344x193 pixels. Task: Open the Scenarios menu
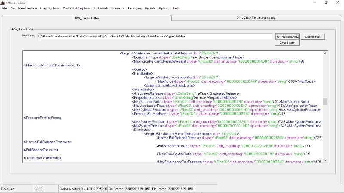tap(118, 8)
